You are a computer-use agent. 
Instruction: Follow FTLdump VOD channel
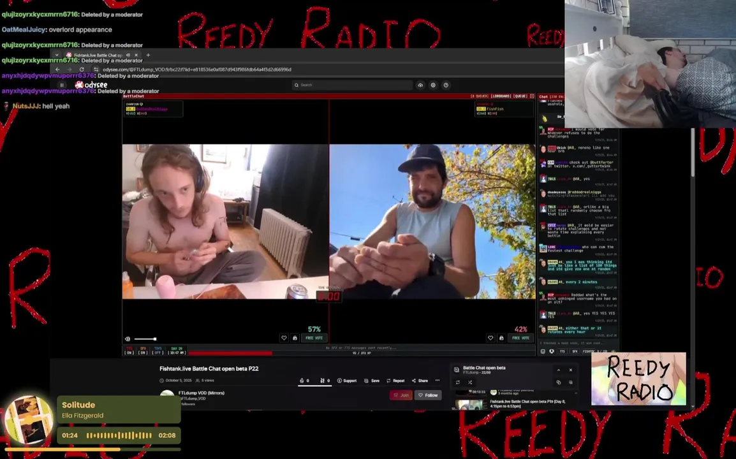428,395
